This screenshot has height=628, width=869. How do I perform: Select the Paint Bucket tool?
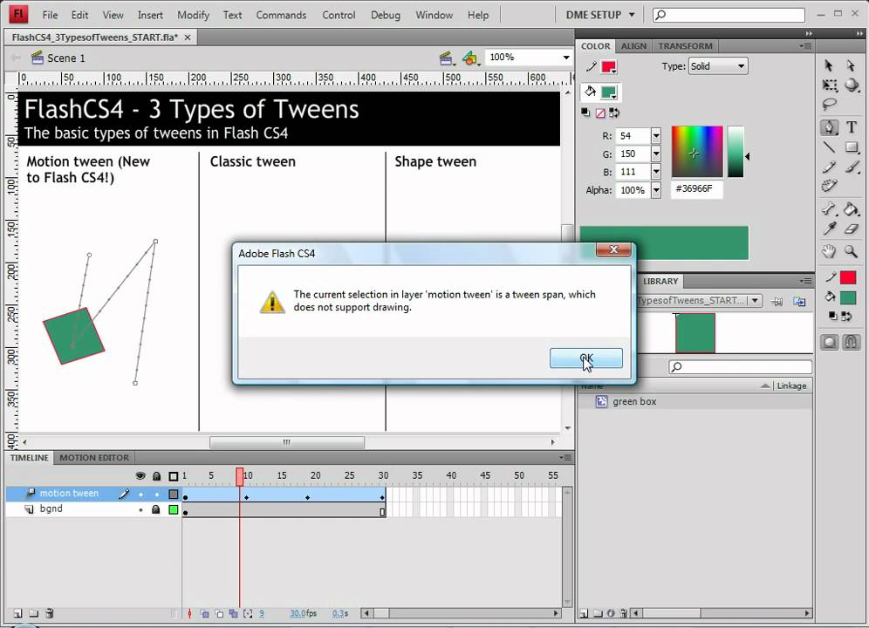click(x=852, y=209)
